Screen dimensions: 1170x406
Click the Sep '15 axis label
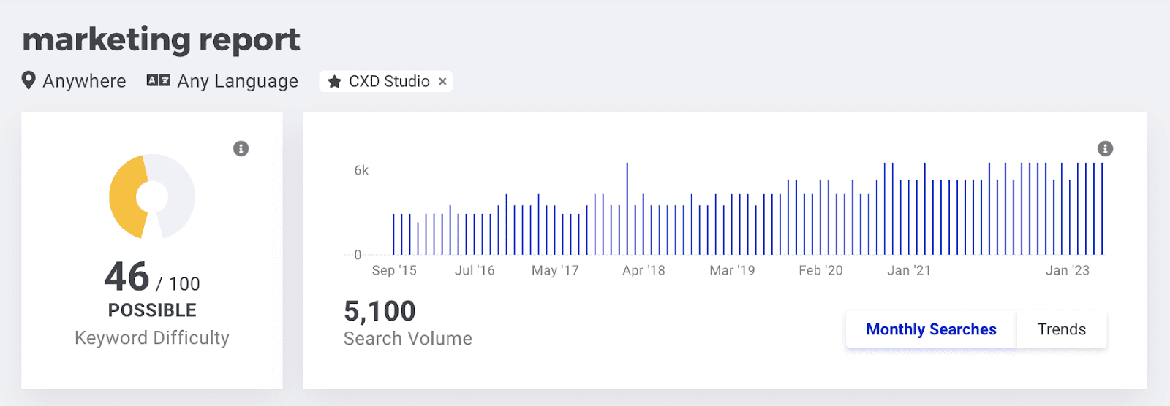(x=394, y=270)
